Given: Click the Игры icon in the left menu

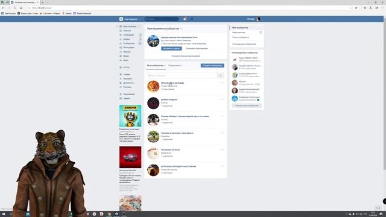Looking at the screenshot, I should tap(121, 60).
